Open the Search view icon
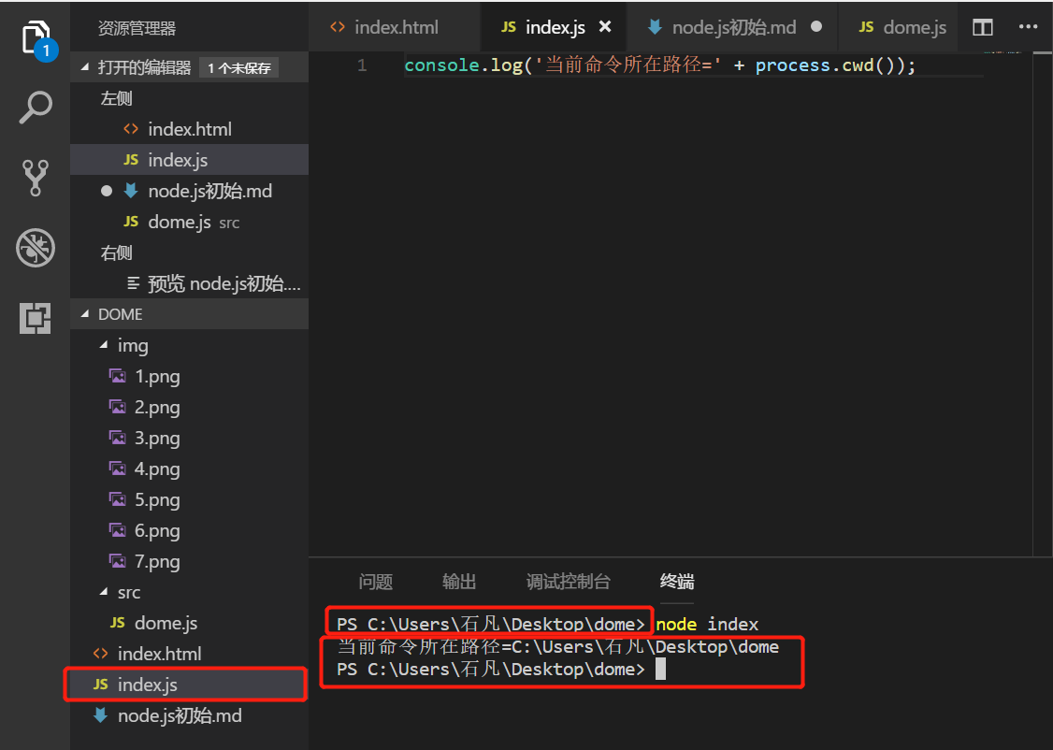 (36, 107)
